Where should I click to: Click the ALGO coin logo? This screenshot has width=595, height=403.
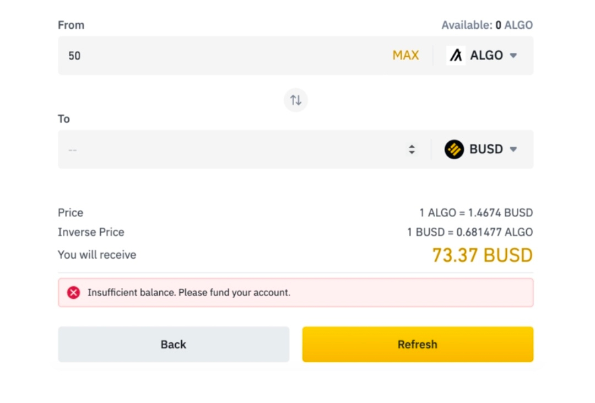(x=456, y=55)
